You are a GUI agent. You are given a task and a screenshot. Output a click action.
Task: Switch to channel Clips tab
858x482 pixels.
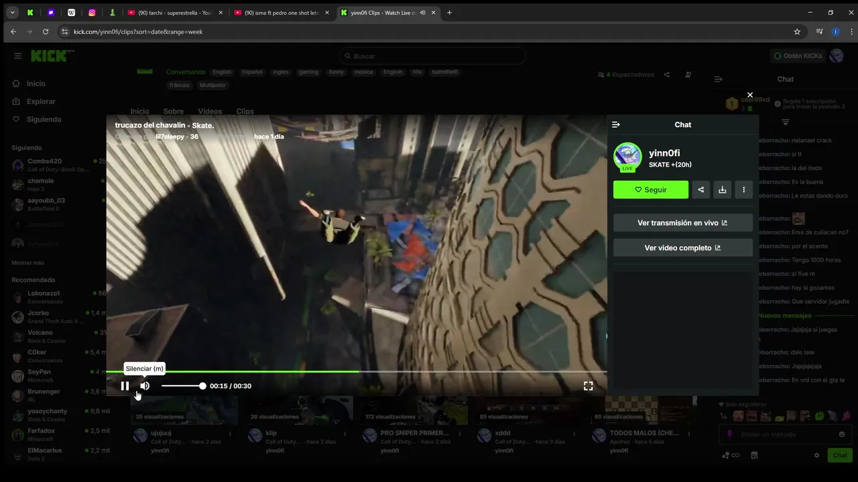coord(245,111)
